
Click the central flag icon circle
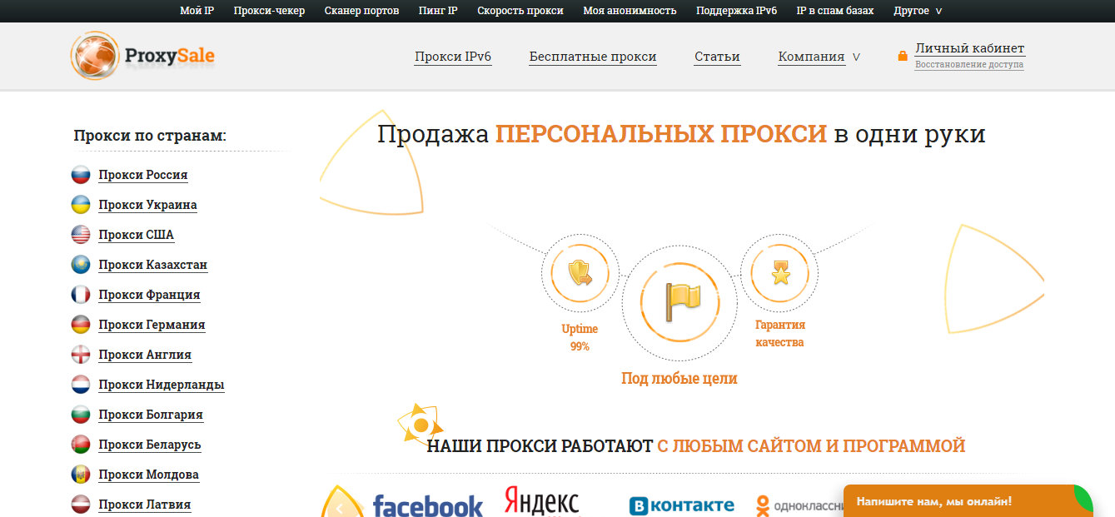(679, 302)
